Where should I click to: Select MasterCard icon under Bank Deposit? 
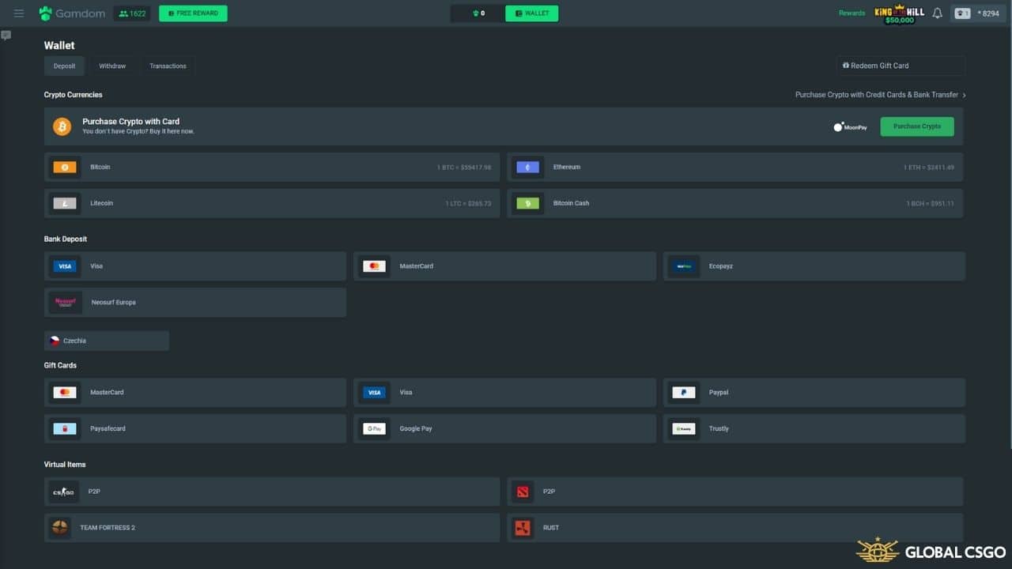374,266
